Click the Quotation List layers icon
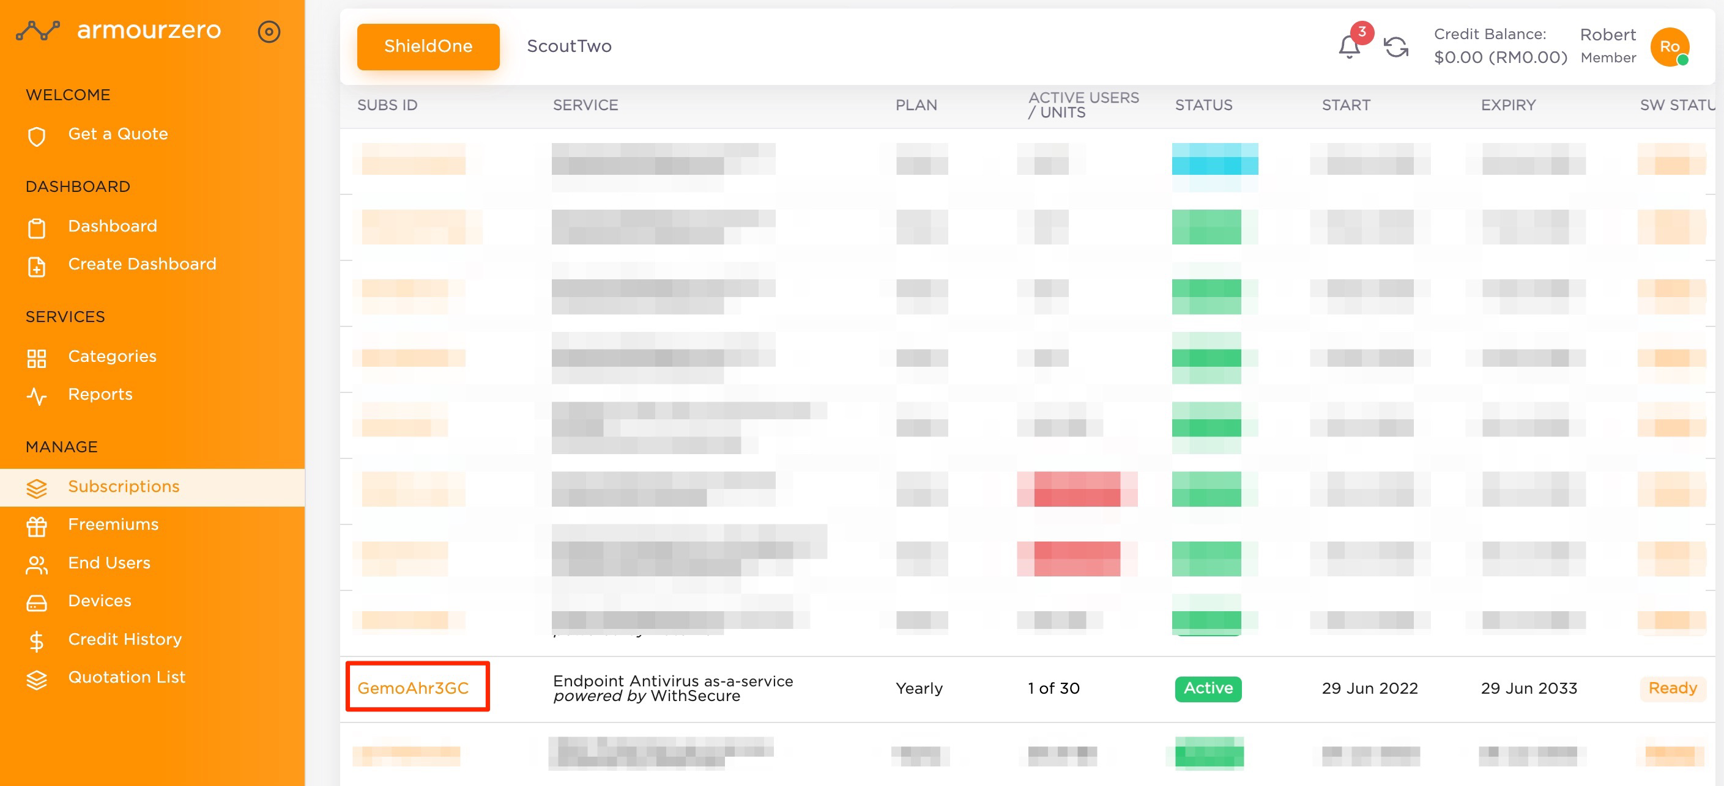This screenshot has height=786, width=1724. pos(37,679)
